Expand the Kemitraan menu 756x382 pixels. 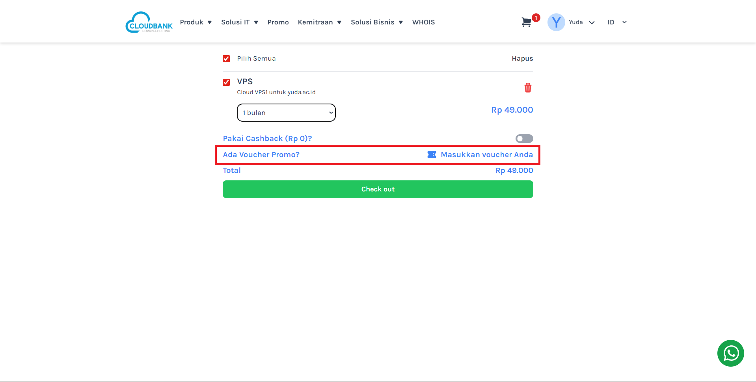(x=319, y=22)
